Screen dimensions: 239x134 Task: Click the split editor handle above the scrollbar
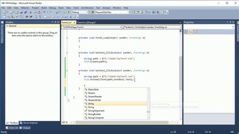[180, 31]
